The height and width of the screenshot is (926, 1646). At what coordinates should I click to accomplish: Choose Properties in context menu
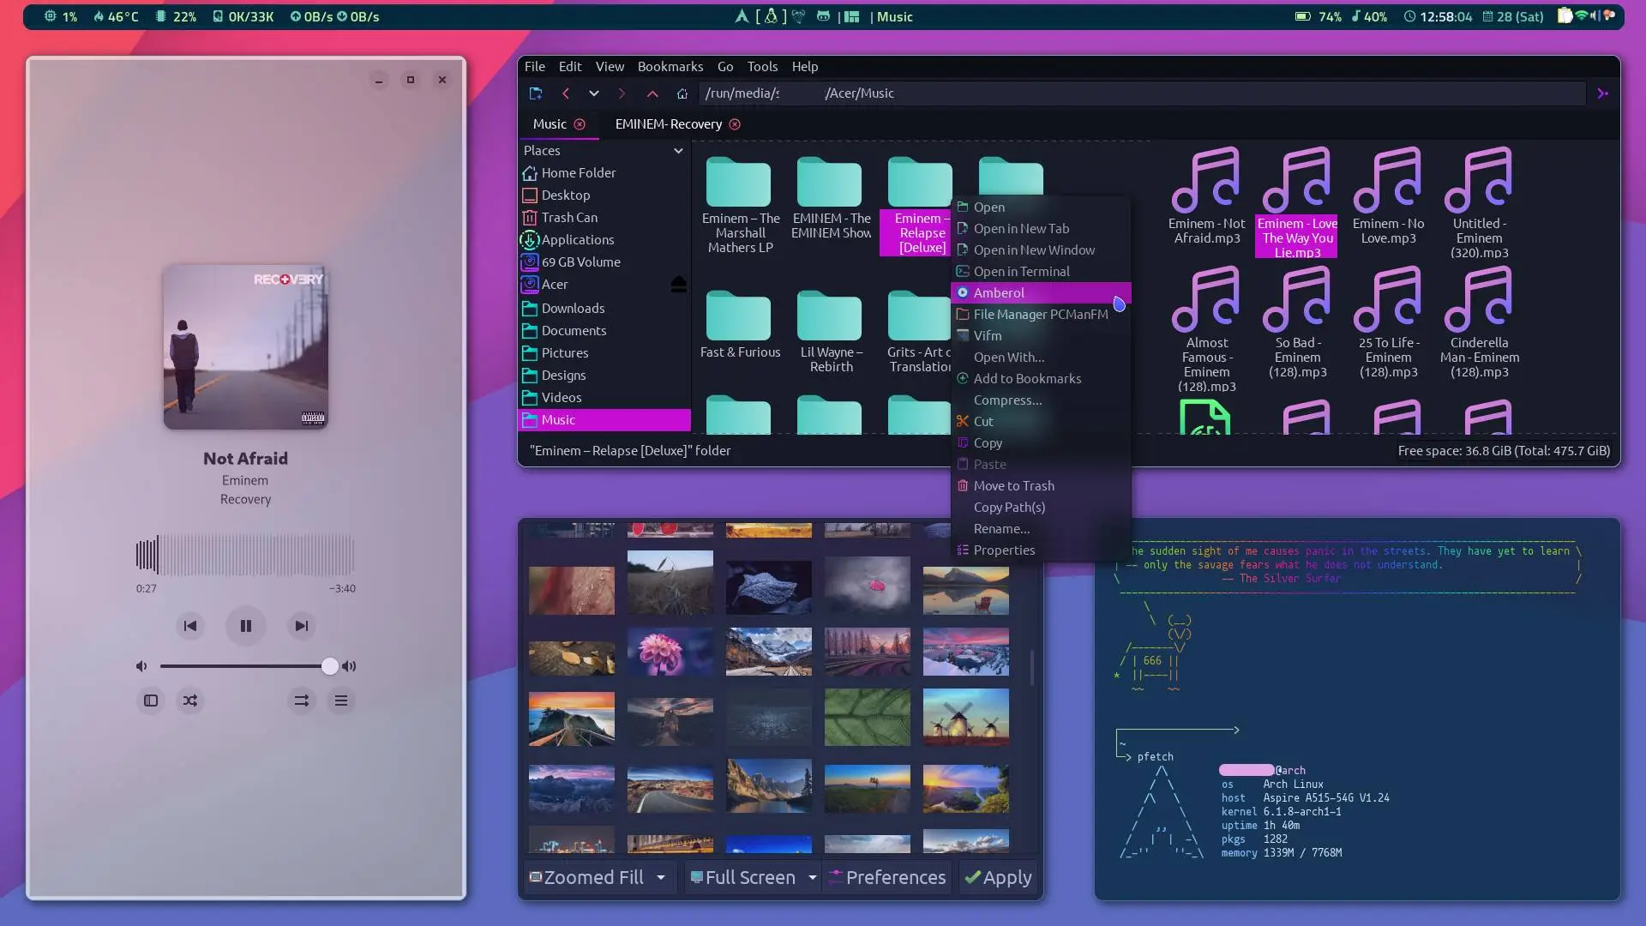click(1041, 550)
